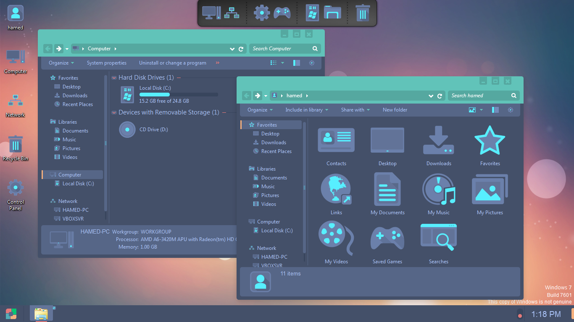Expand the Share with dropdown
Image resolution: width=574 pixels, height=322 pixels.
pos(355,110)
